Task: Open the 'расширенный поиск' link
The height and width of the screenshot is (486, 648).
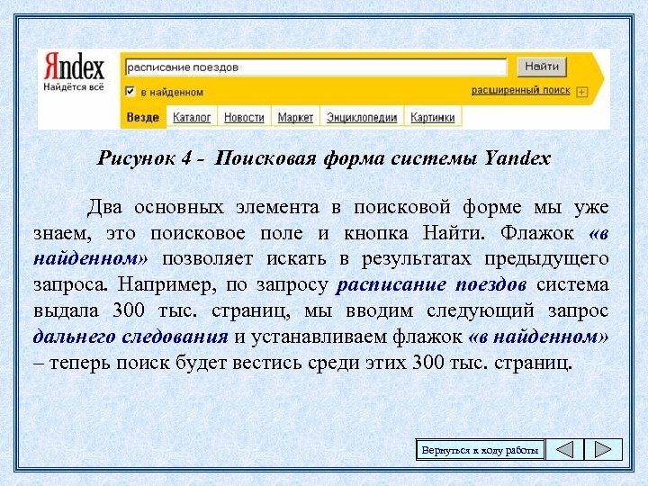Action: (x=521, y=90)
